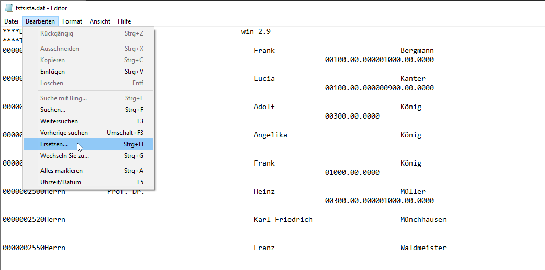This screenshot has height=270, width=545.
Task: Choose Weitersuchen from the menu
Action: (x=59, y=121)
